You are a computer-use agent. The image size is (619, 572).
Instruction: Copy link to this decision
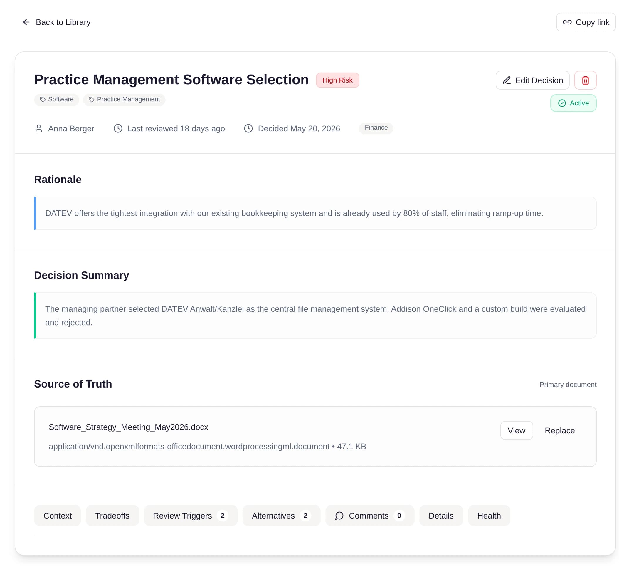586,22
